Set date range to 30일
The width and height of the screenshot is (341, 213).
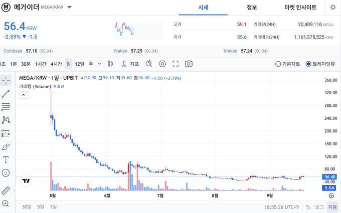pyautogui.click(x=27, y=206)
